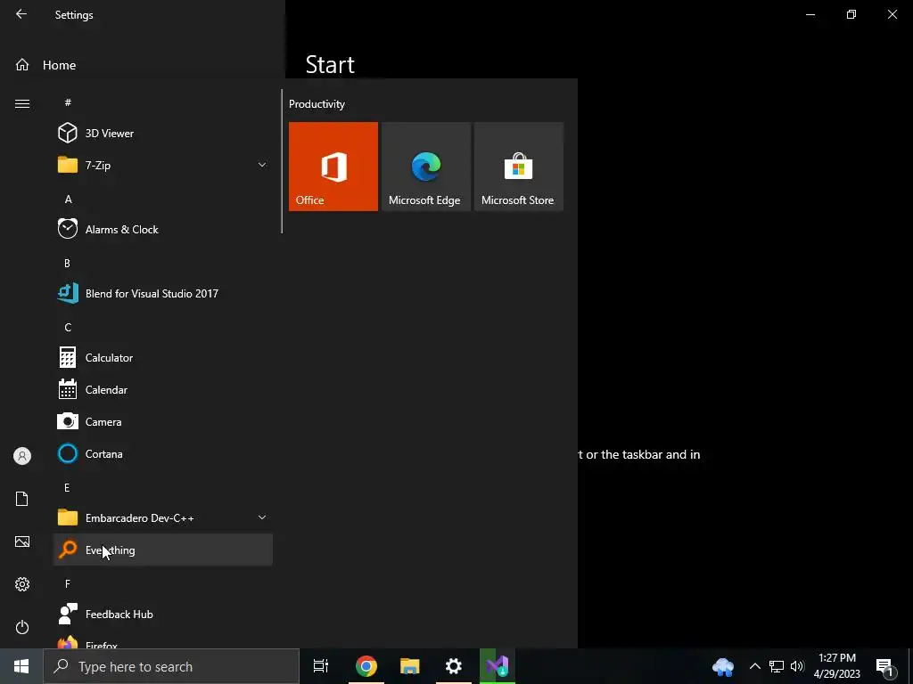Open 3D Viewer from app list
913x684 pixels.
pos(163,134)
